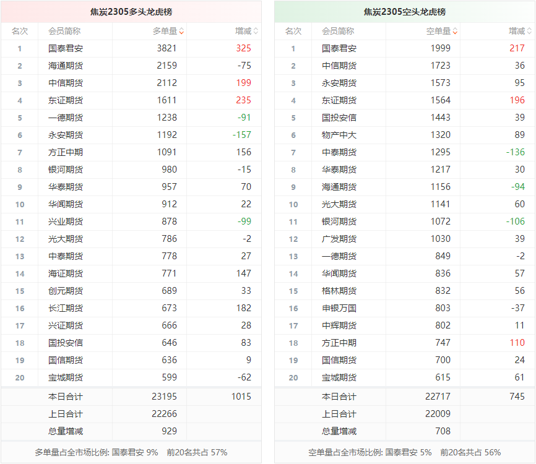Viewport: 536px width, 464px height.
Task: Select 焦炭2305空头龙虎榜 table title
Action: 405,12
